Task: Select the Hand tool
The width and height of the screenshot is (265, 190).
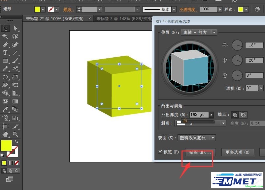Action: 5,134
